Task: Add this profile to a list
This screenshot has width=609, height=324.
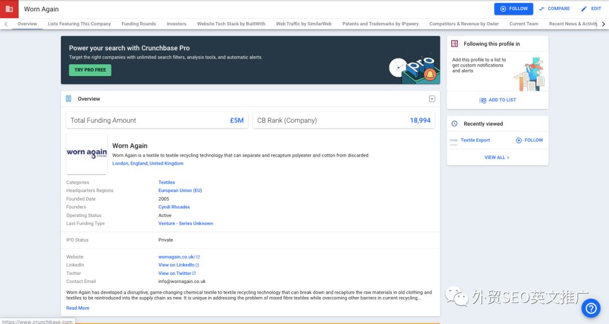Action: 497,100
